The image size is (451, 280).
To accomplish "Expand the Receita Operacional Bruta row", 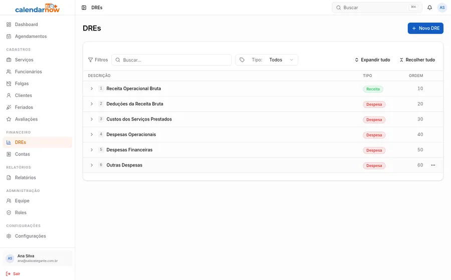I will point(92,88).
